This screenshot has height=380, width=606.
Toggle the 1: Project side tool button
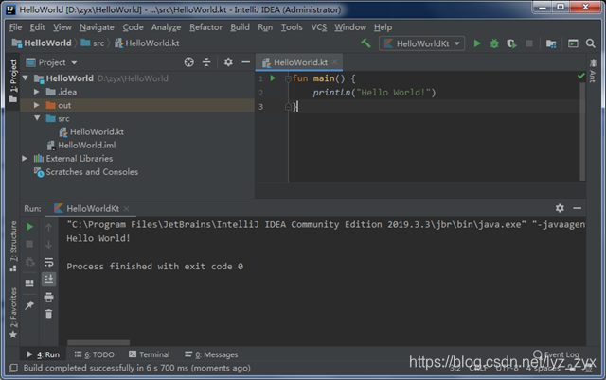tap(13, 80)
